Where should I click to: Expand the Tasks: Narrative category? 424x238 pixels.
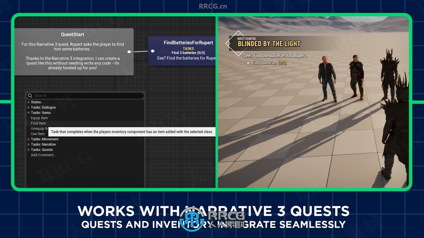point(29,144)
